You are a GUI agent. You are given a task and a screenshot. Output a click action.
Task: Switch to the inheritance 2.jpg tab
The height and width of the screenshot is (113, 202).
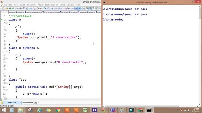31,103
